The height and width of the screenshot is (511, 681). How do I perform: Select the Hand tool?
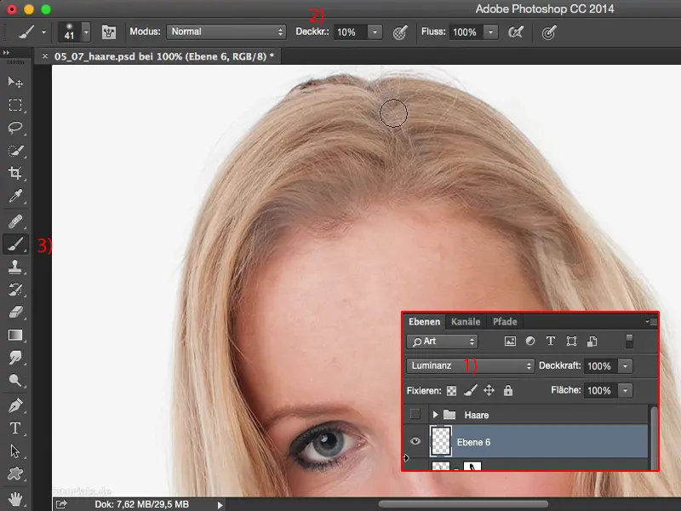pos(15,498)
